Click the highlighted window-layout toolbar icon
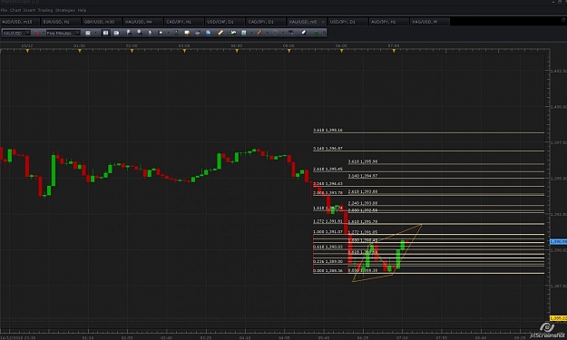The image size is (567, 340). coord(105,33)
